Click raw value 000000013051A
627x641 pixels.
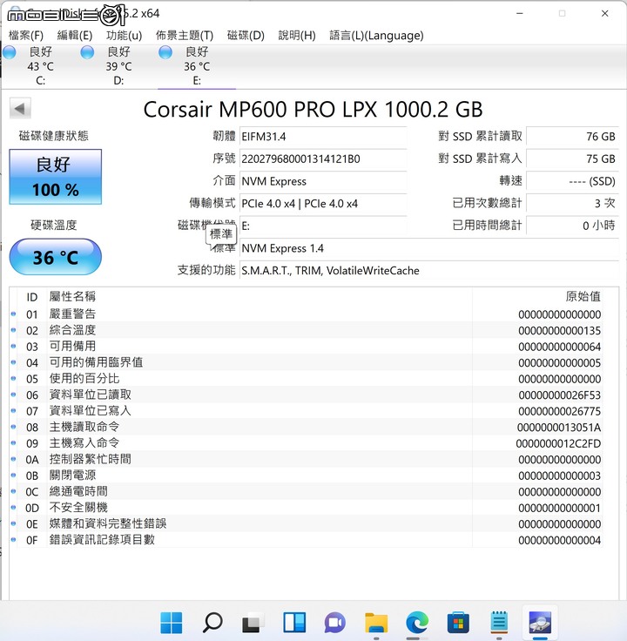(x=559, y=428)
